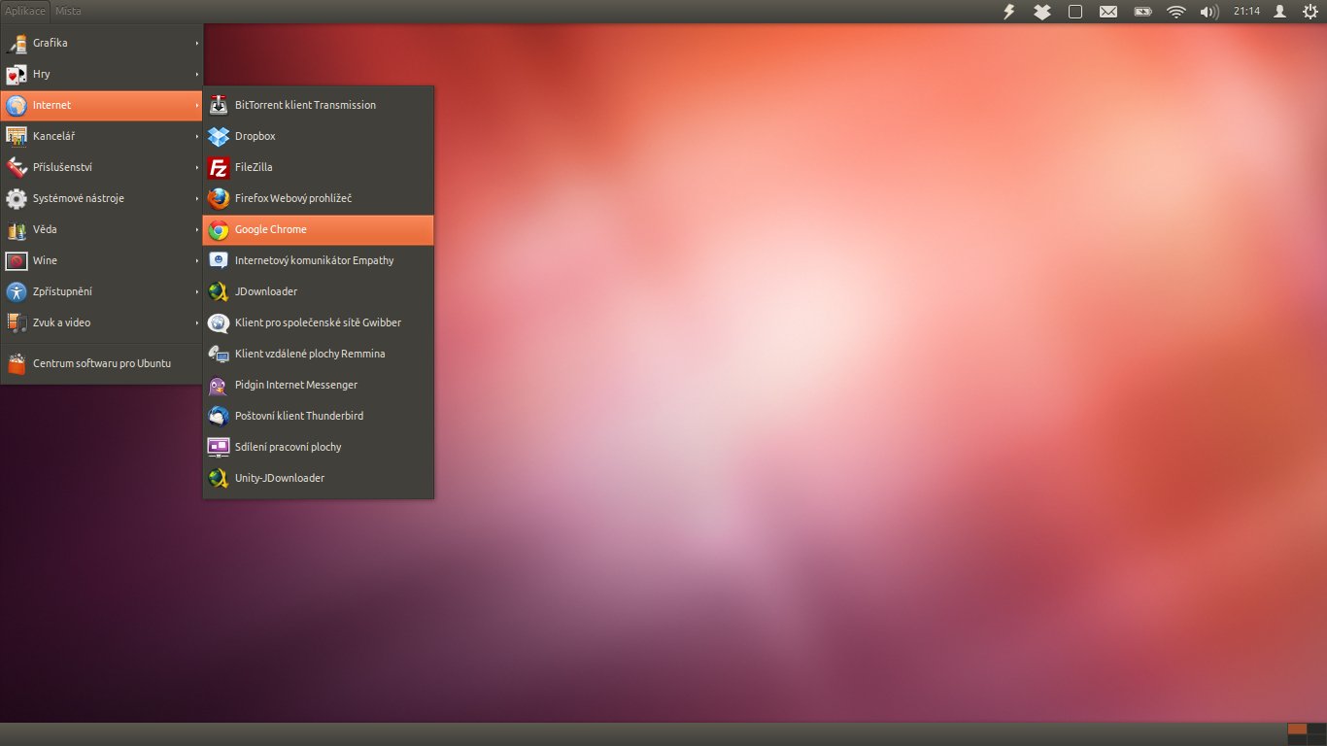Click the Internet globe icon

click(x=17, y=105)
